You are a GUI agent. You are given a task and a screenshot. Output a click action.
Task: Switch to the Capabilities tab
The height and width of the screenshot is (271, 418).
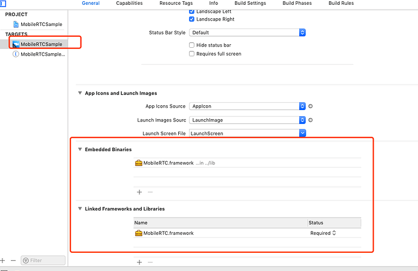tap(129, 3)
